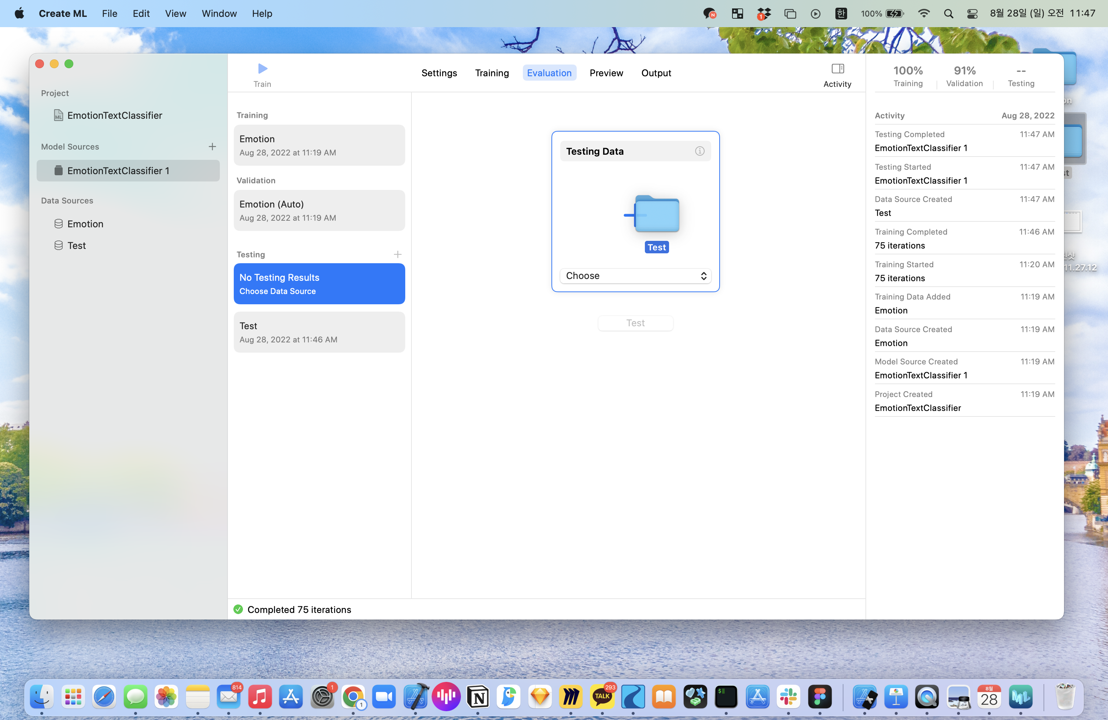Open the Apple menu
Image resolution: width=1108 pixels, height=720 pixels.
click(x=19, y=14)
